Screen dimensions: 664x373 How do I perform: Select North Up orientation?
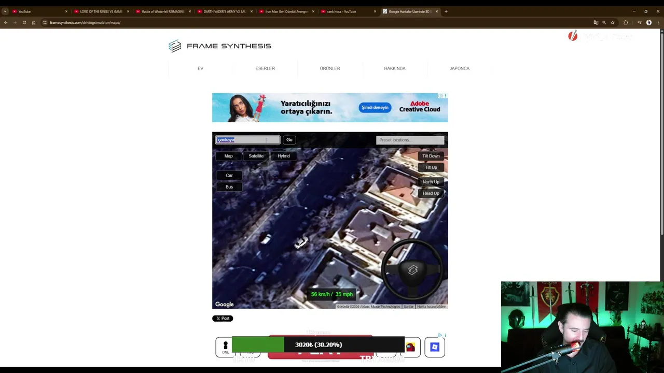pos(431,182)
